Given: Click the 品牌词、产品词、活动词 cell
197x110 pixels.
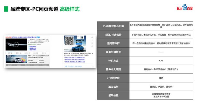Looking at the screenshot, I should point(161,87).
